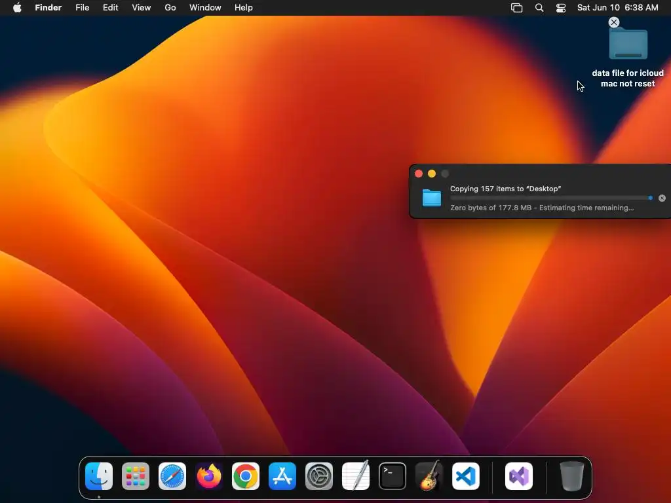
Task: Open Visual Studio Code in Dock
Action: pyautogui.click(x=466, y=476)
